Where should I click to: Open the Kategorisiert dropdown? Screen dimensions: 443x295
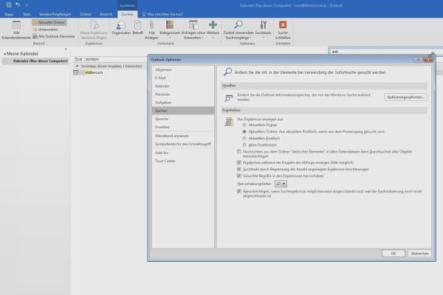coord(170,29)
